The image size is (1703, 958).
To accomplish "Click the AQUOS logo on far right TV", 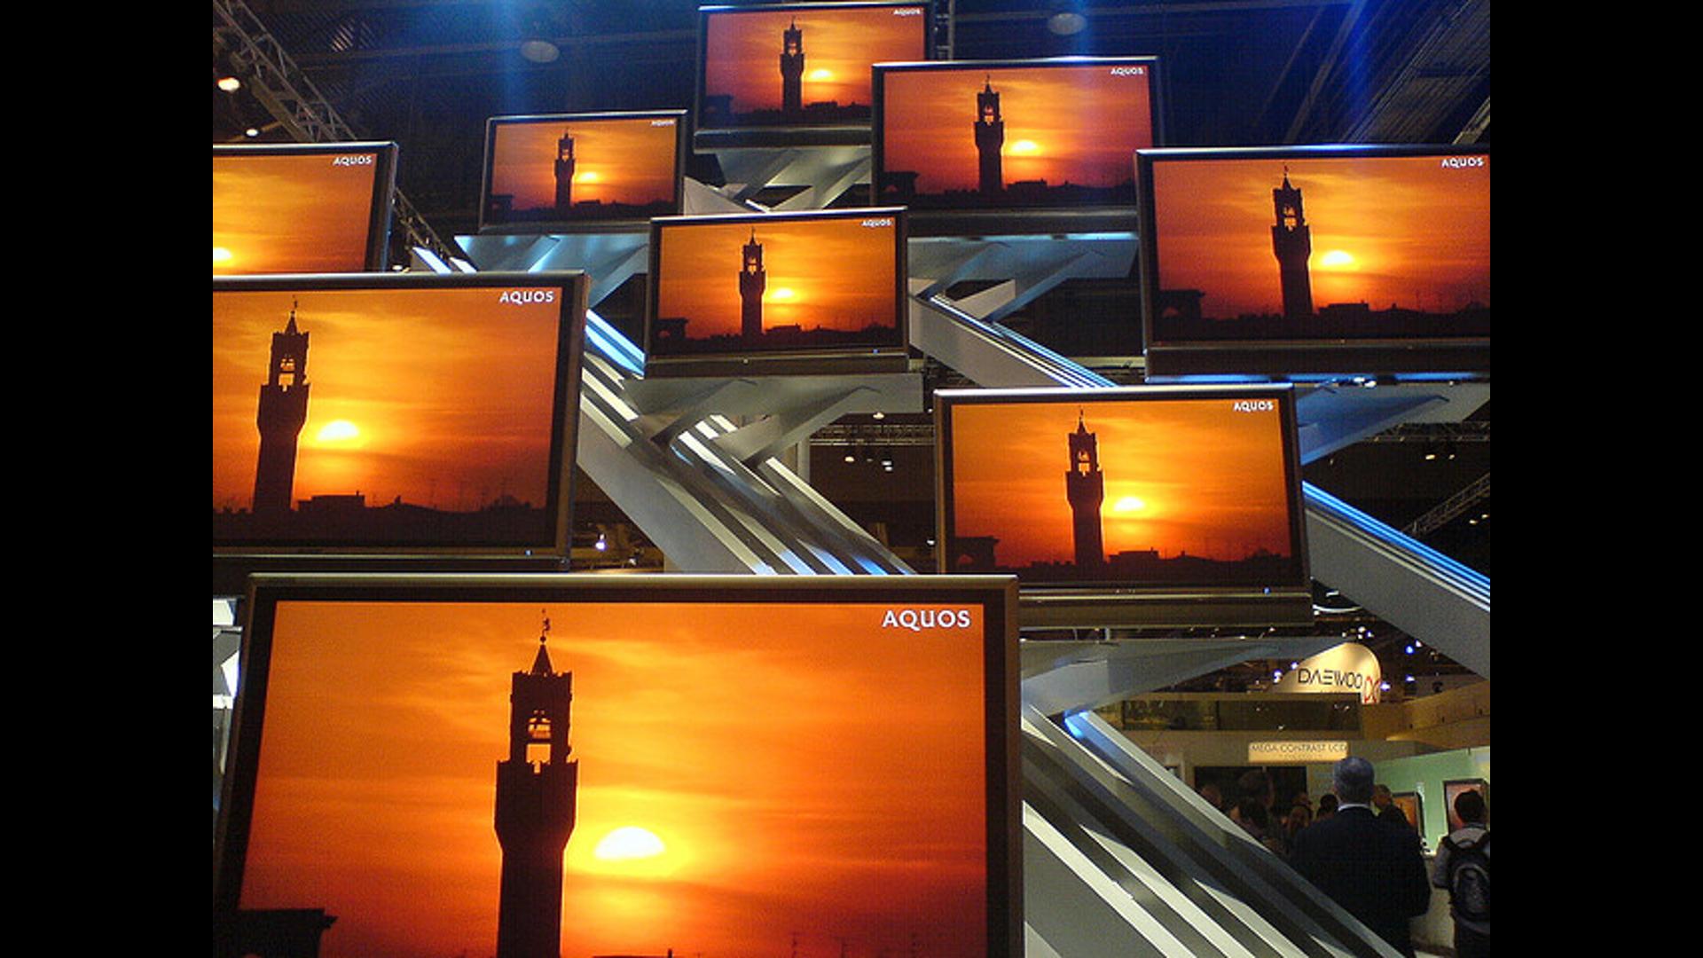I will 1462,162.
